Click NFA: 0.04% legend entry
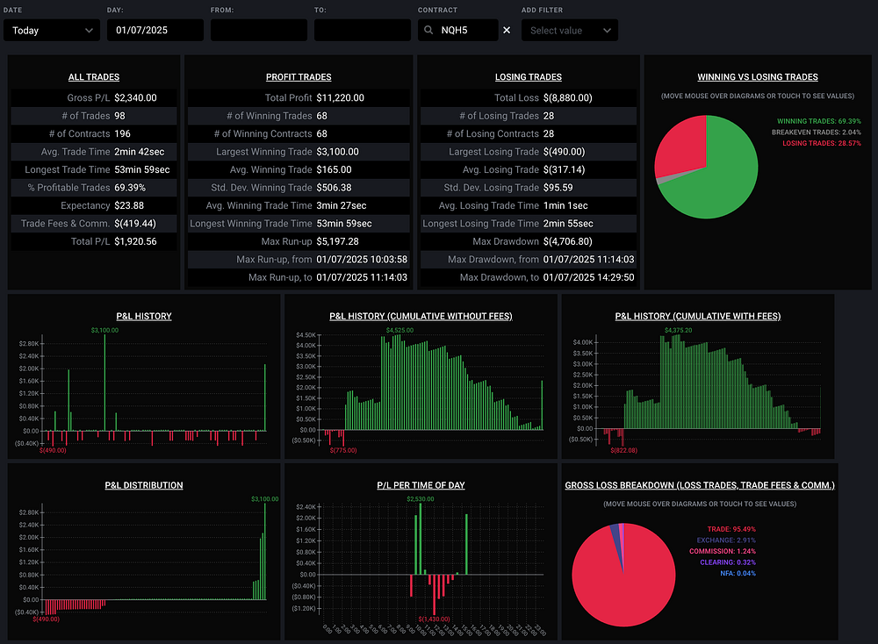The image size is (878, 644). [738, 574]
